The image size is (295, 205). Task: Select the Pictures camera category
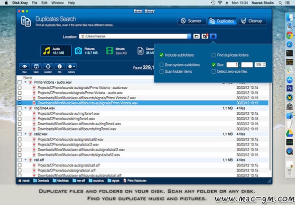coord(86,51)
